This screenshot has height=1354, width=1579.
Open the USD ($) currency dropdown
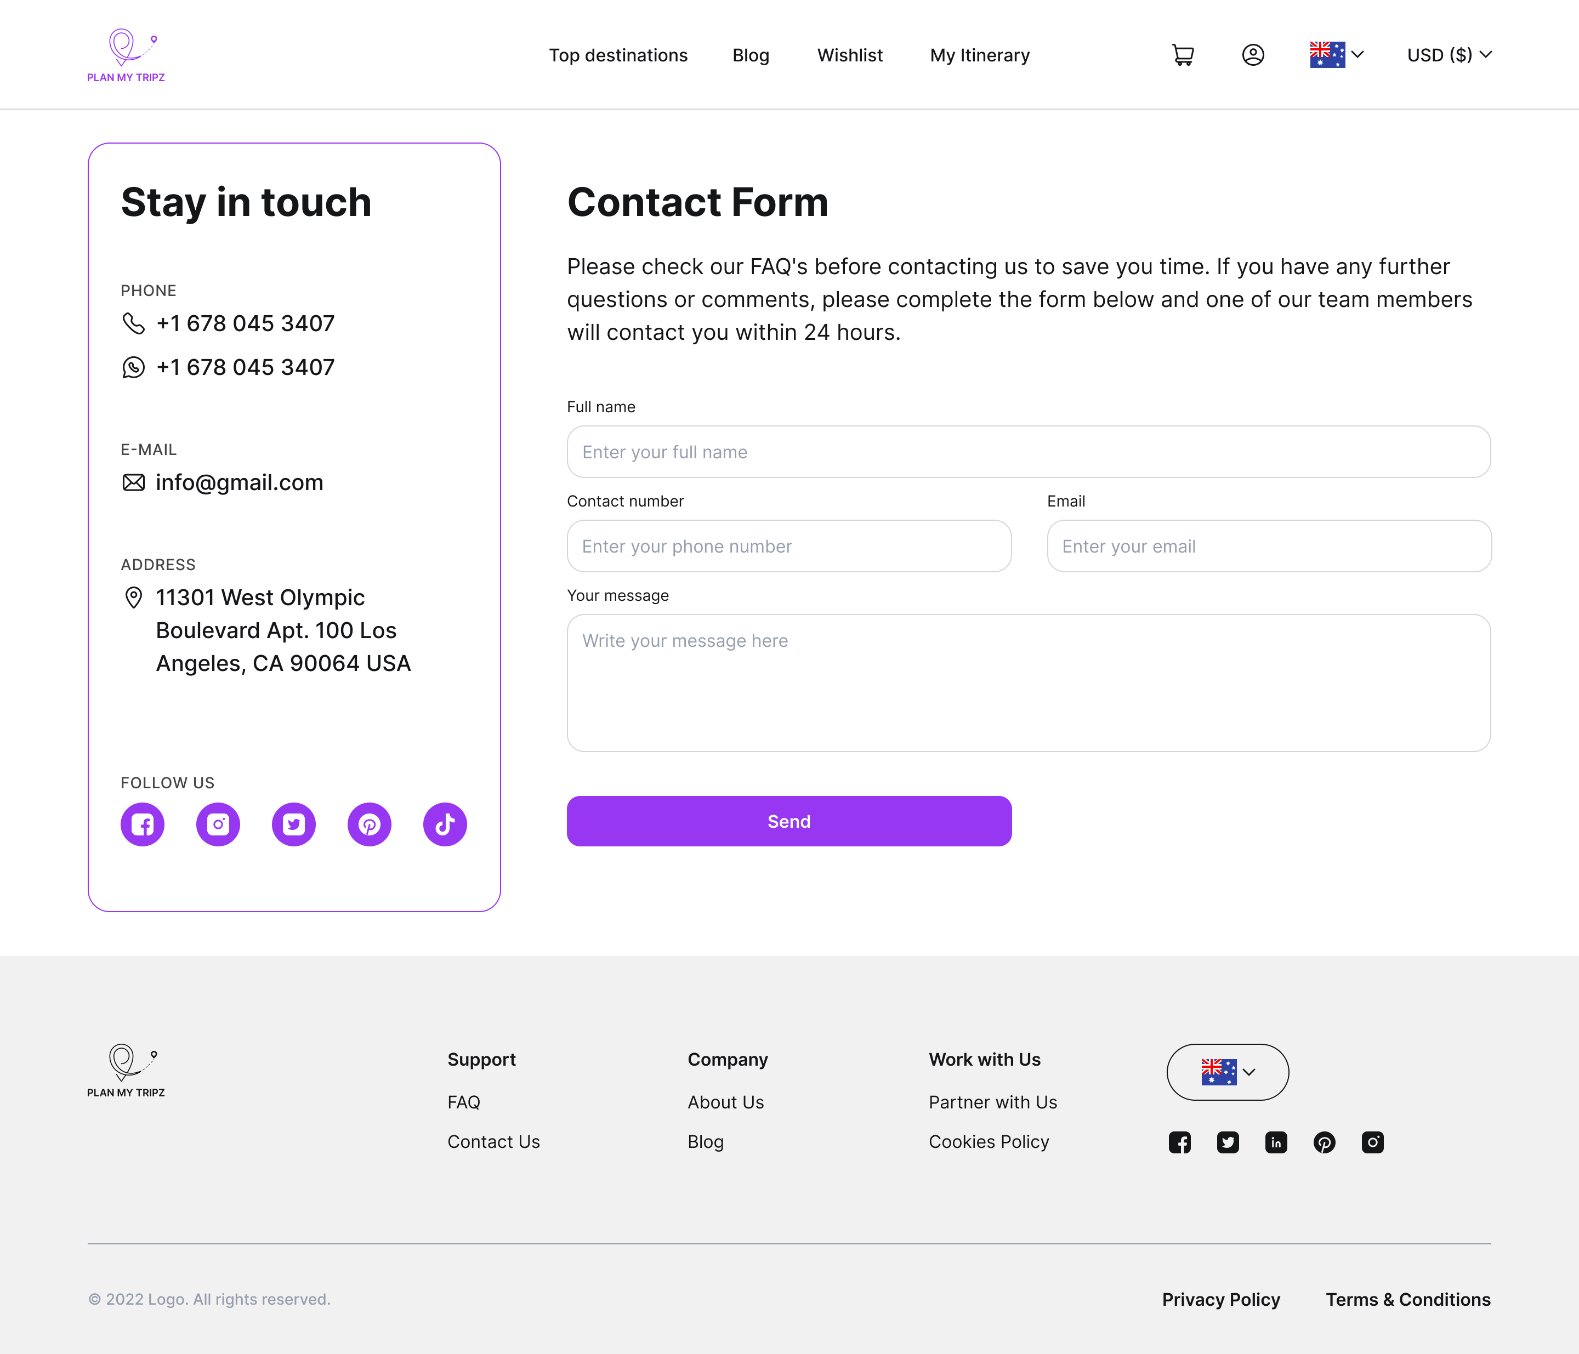1449,55
